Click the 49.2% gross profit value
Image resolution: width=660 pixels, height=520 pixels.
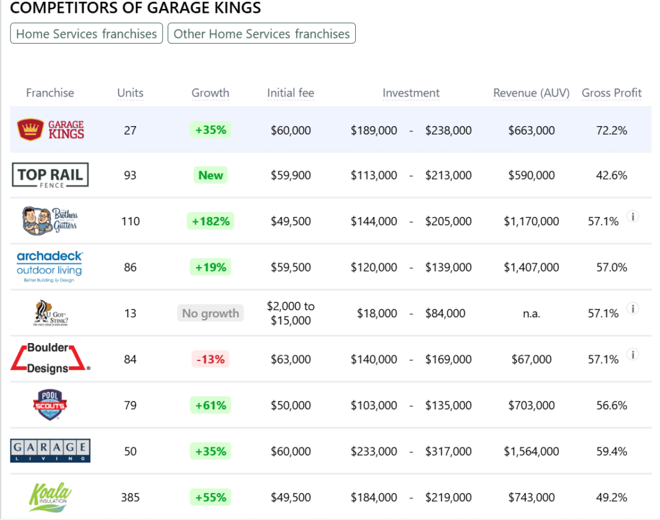(x=611, y=497)
